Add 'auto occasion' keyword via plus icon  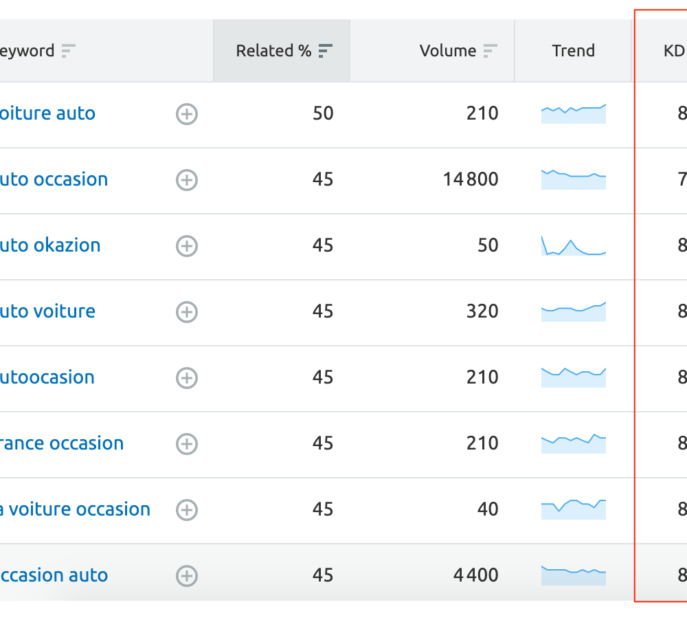(187, 180)
